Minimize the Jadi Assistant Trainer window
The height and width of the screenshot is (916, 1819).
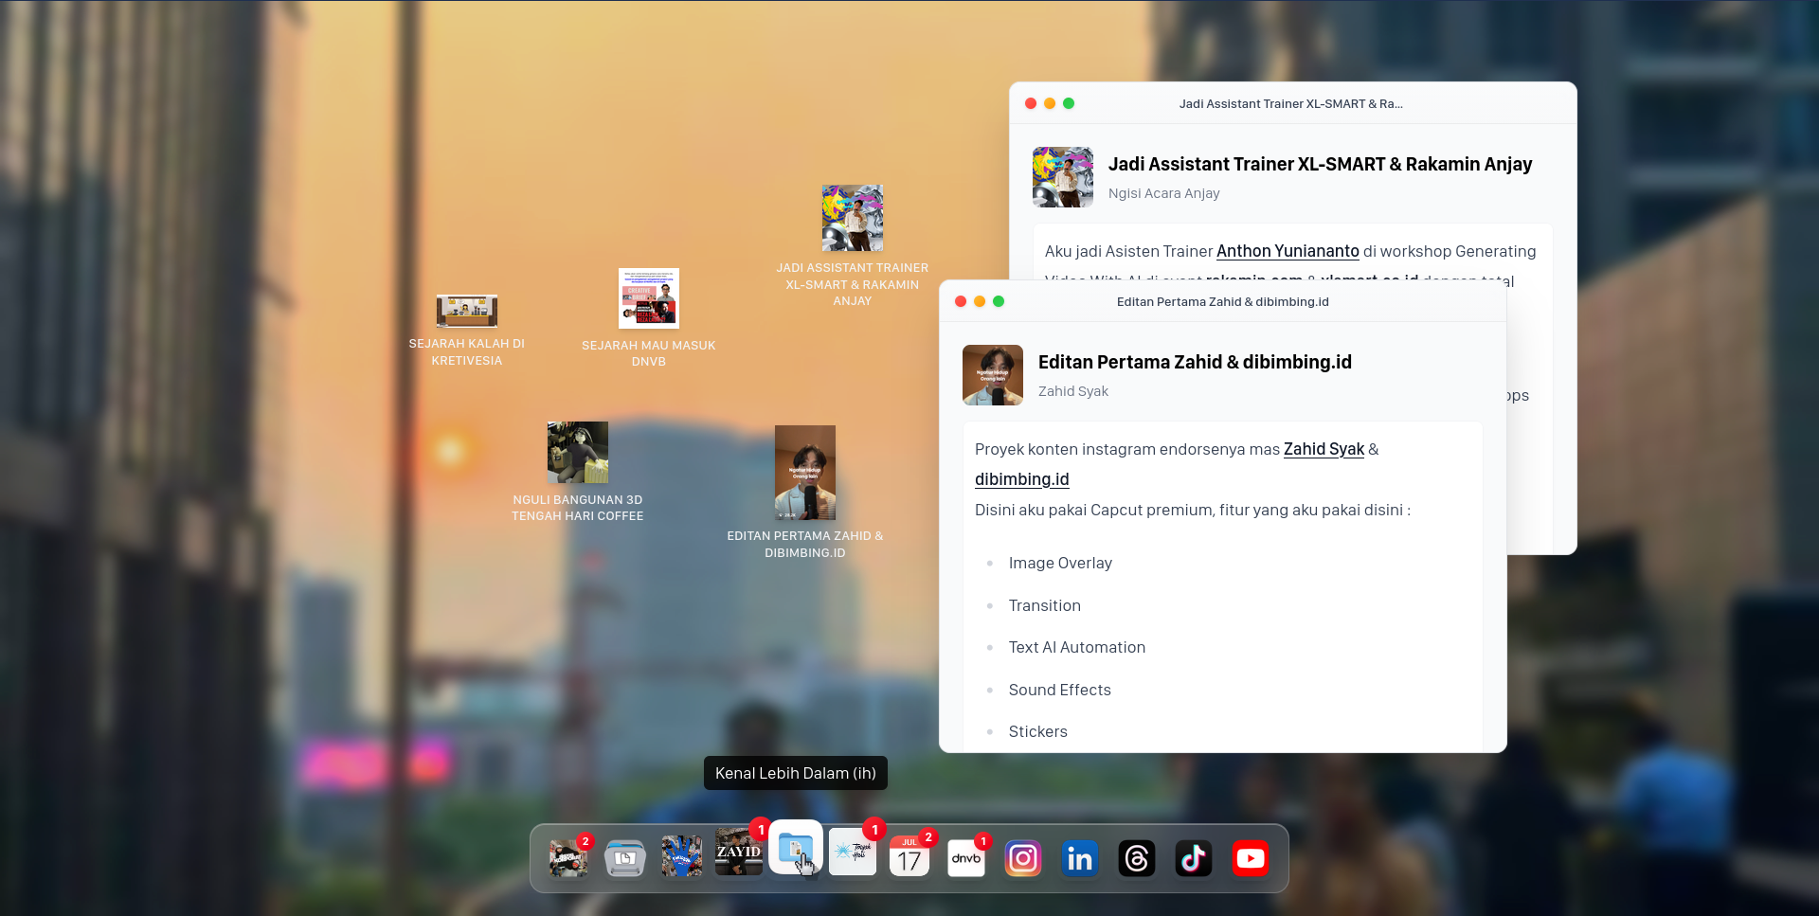coord(1050,103)
